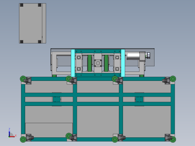Select the top-right green caster wheel
Image resolution: width=195 pixels, height=146 pixels.
(173, 79)
